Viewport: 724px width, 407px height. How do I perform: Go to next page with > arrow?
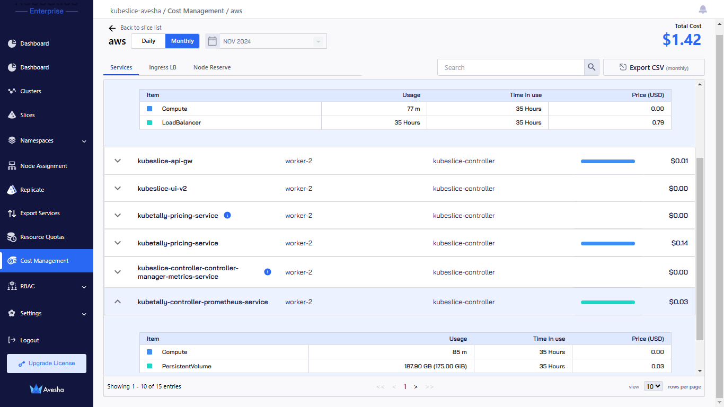[416, 387]
